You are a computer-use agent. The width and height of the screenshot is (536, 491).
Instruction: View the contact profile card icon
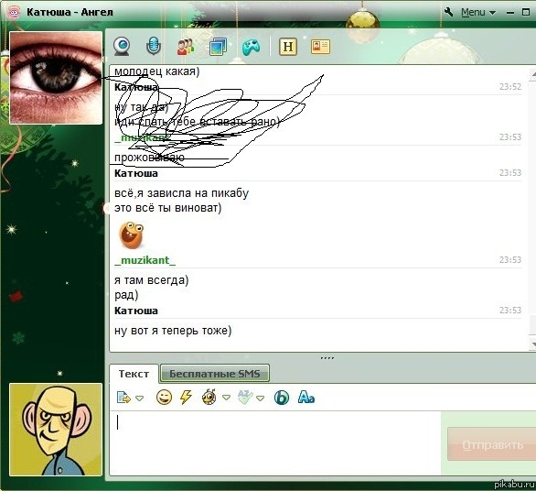pyautogui.click(x=320, y=47)
